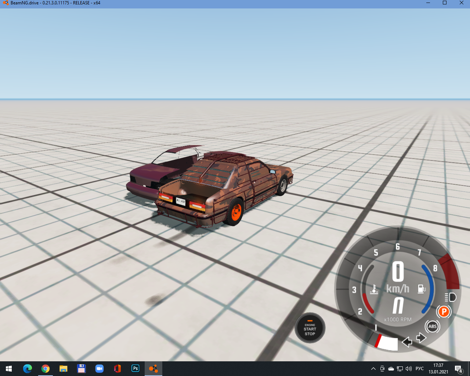Click the camouflage car's orange rear wheel
470x376 pixels.
click(x=236, y=212)
